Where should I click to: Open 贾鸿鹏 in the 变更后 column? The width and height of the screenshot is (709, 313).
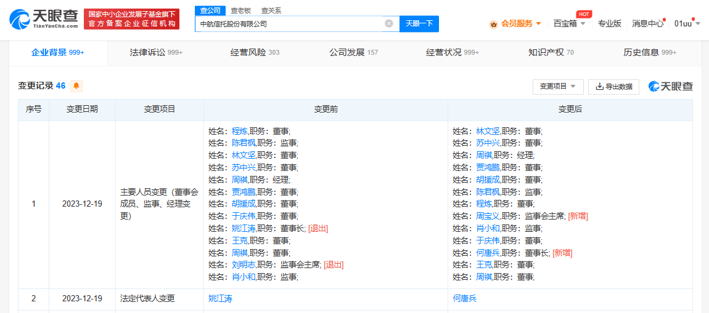488,167
